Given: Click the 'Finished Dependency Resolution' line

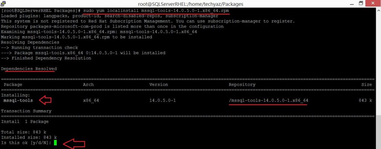Looking at the screenshot, I should click(46, 58).
